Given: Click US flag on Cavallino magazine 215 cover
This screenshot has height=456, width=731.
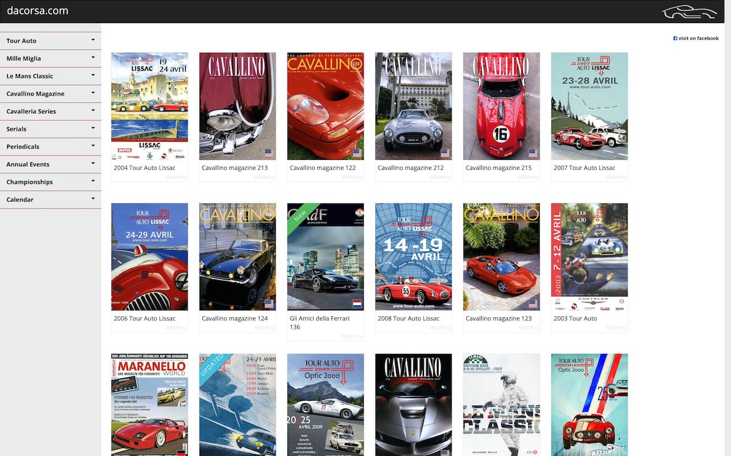Looking at the screenshot, I should point(532,154).
